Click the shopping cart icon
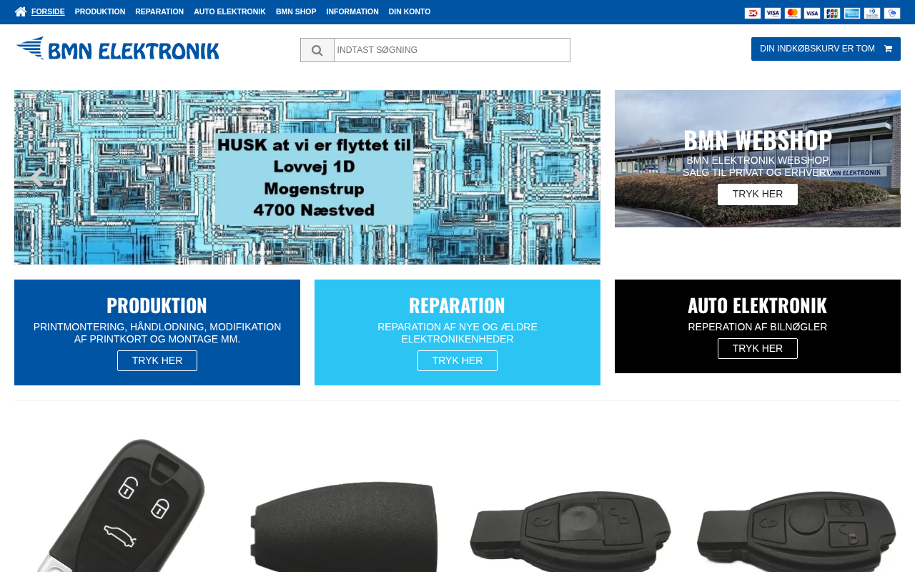915x572 pixels. (x=888, y=49)
